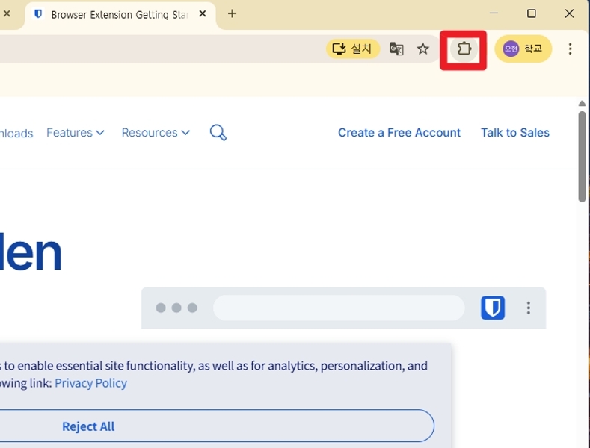
Task: Click the Google Translate icon in address bar
Action: (x=397, y=49)
